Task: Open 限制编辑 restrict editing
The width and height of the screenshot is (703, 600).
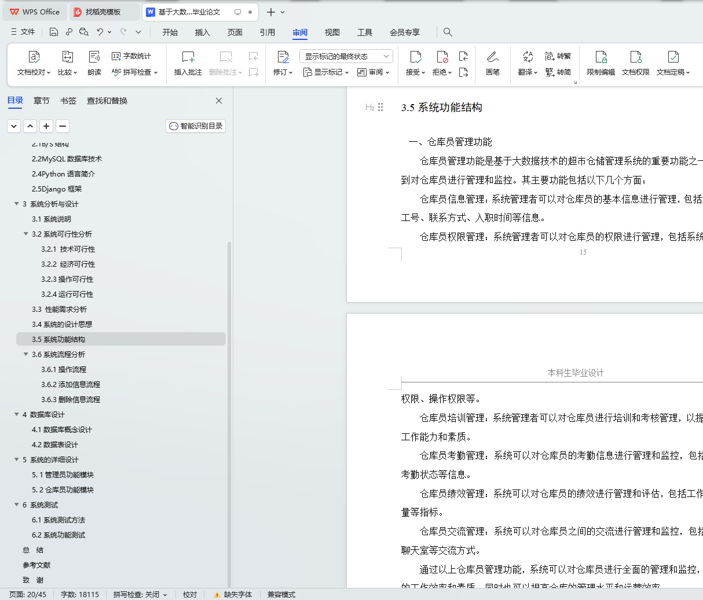Action: point(601,64)
